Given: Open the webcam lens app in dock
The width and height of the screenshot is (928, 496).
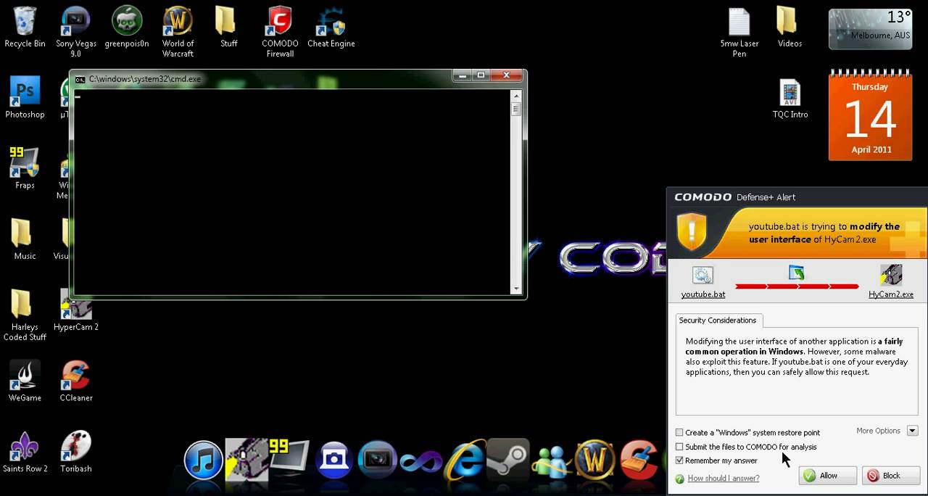Looking at the screenshot, I should tap(378, 460).
